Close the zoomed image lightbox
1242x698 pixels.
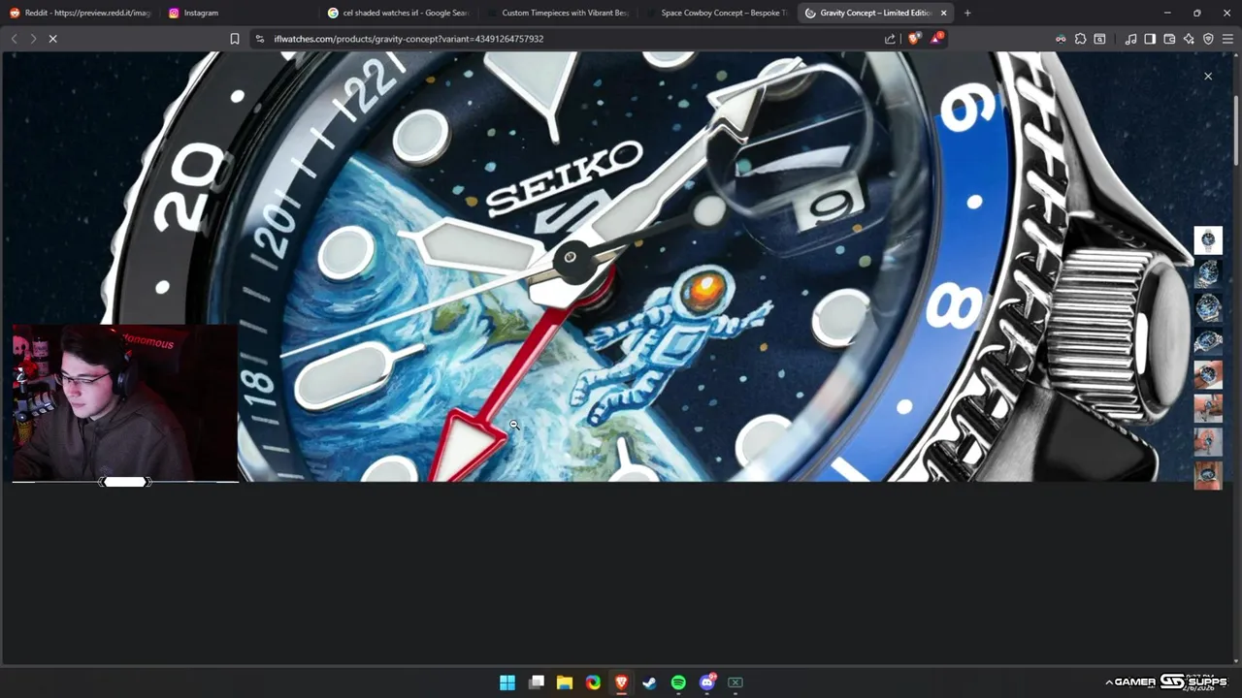[x=1208, y=76]
